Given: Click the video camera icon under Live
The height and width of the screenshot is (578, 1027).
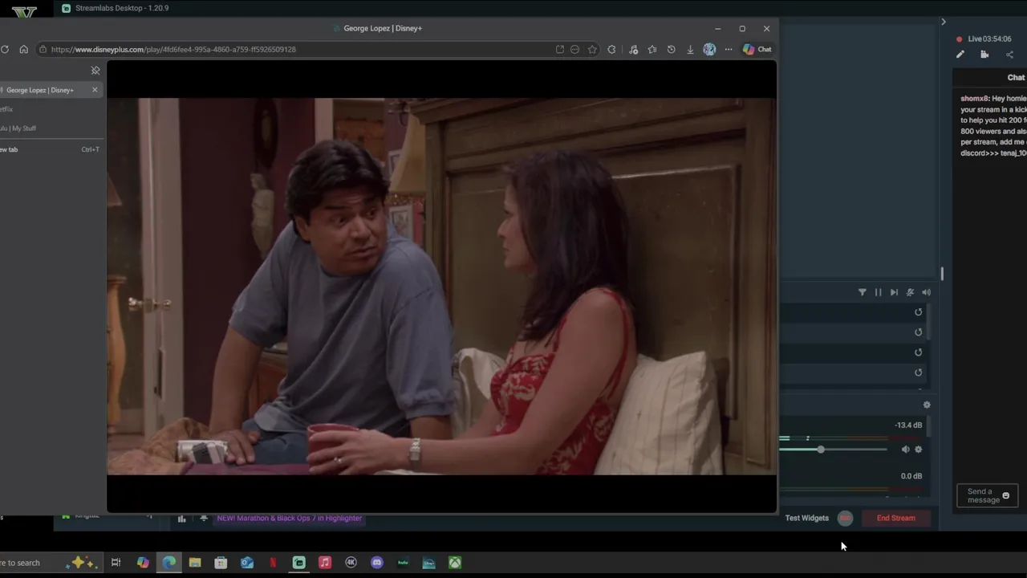Looking at the screenshot, I should pyautogui.click(x=984, y=55).
